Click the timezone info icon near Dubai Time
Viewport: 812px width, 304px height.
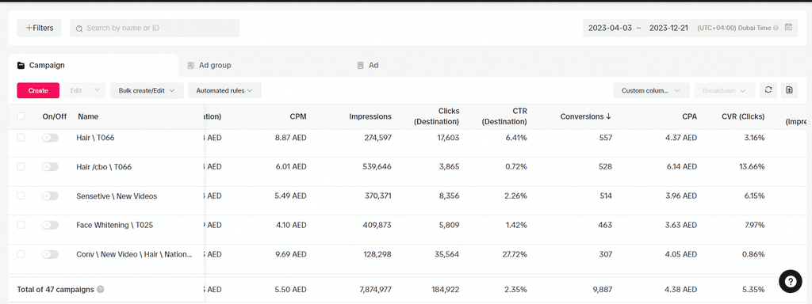[776, 28]
